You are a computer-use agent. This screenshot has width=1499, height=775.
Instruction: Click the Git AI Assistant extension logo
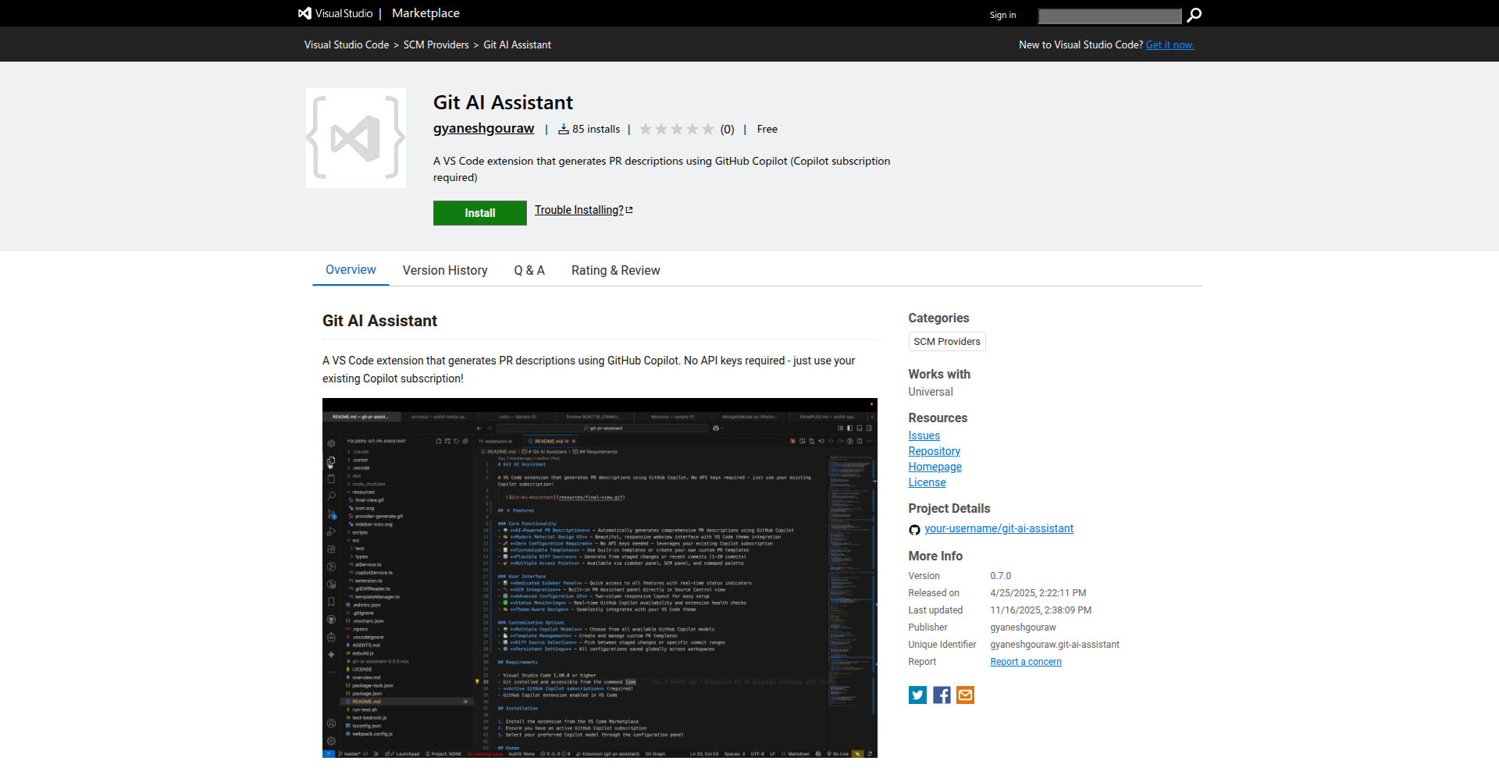356,138
